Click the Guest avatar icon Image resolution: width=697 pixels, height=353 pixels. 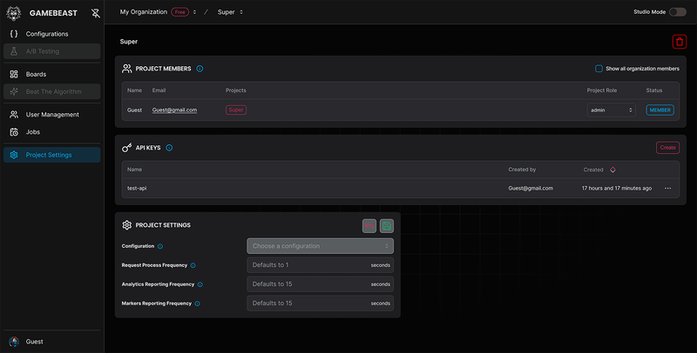click(14, 342)
